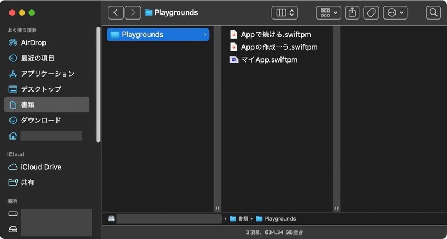Select AirDrop in the sidebar
This screenshot has height=239, width=447.
click(47, 43)
